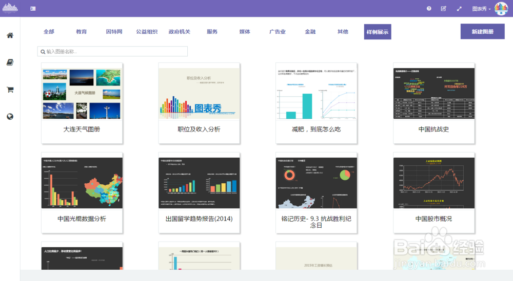Image resolution: width=513 pixels, height=281 pixels.
Task: Click the 新建图册 button
Action: click(483, 31)
